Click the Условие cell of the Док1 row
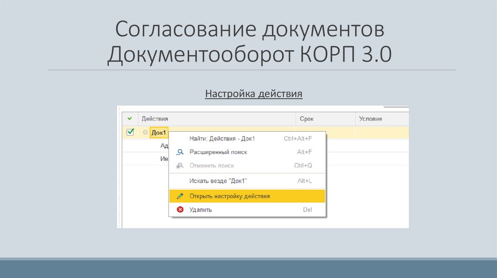The height and width of the screenshot is (278, 497). click(x=382, y=133)
